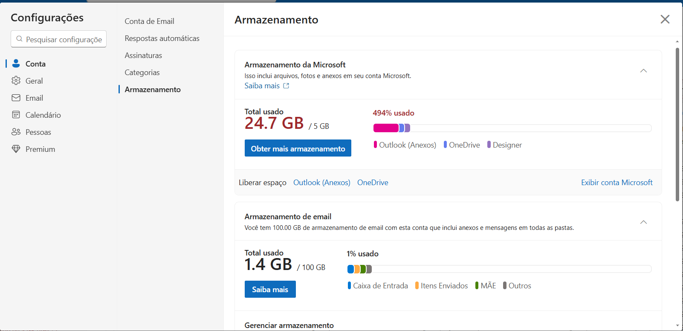Click the search magnifier icon

(x=19, y=39)
